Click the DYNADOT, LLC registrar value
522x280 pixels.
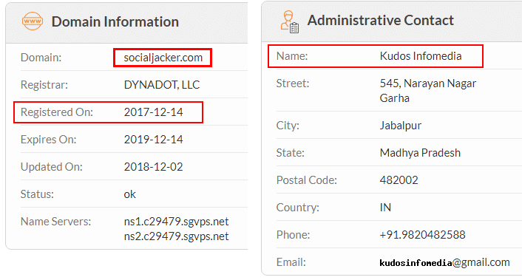[162, 85]
